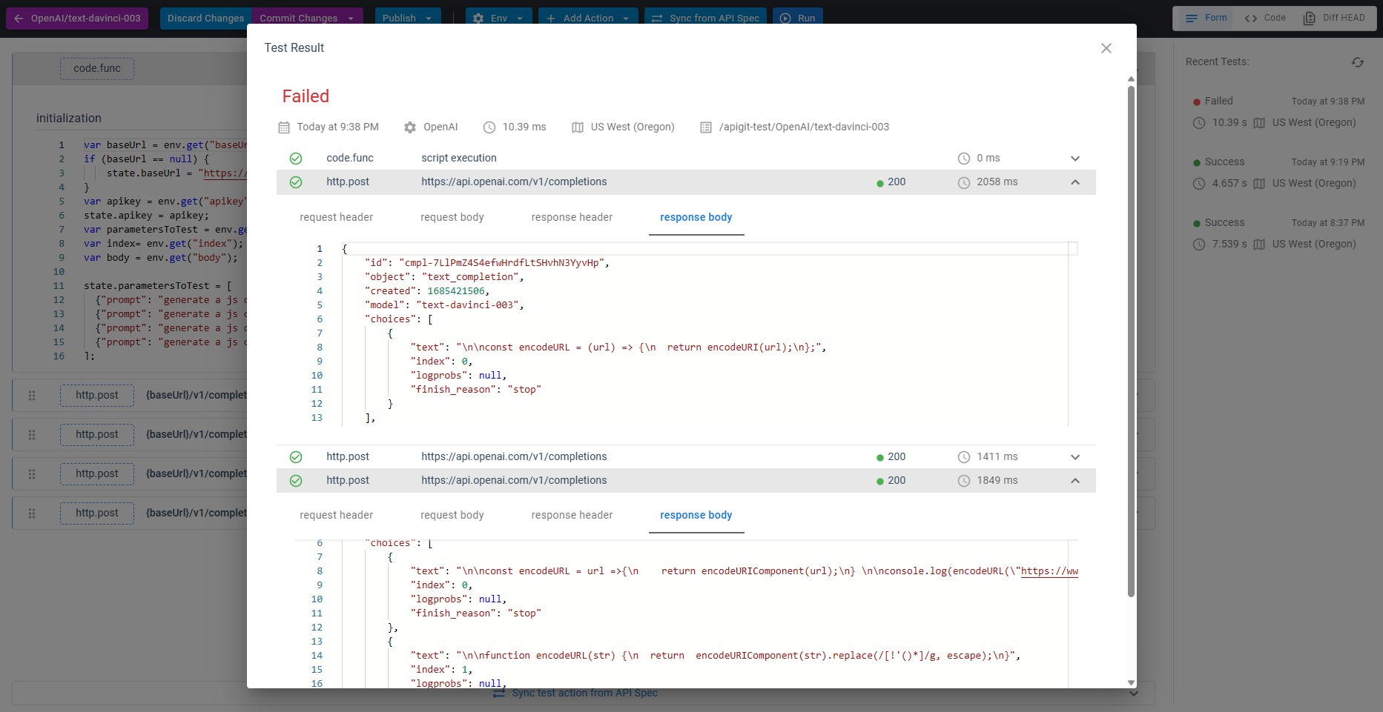Click the clock icon beside 10.39 ms
This screenshot has width=1383, height=712.
489,127
